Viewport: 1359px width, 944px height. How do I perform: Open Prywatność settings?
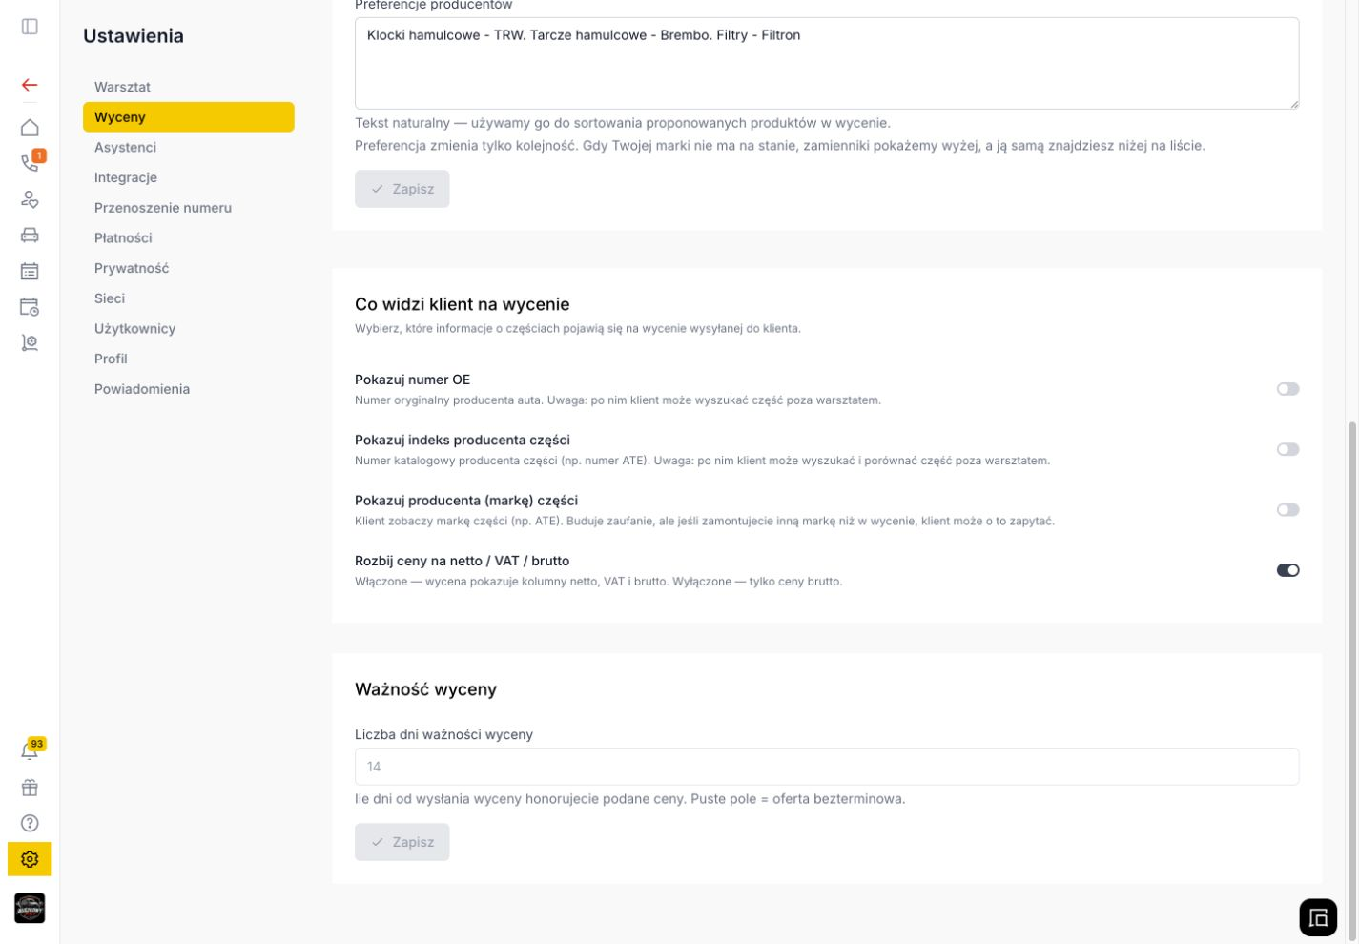[189, 268]
